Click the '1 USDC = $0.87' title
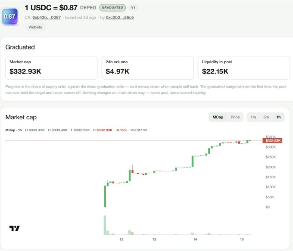 [x=51, y=8]
